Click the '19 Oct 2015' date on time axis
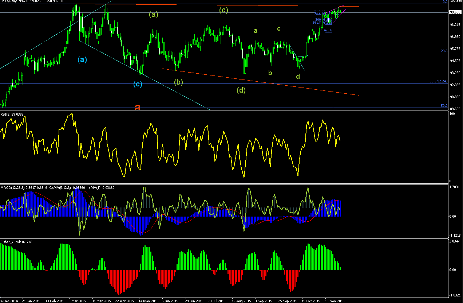 (x=311, y=301)
